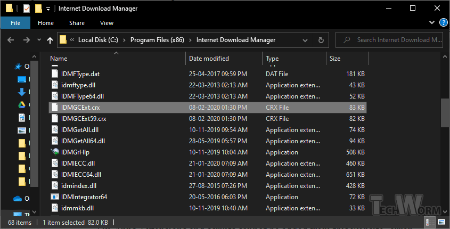The image size is (450, 229).
Task: Click the idmftype.dll gear file icon
Action: [x=55, y=85]
